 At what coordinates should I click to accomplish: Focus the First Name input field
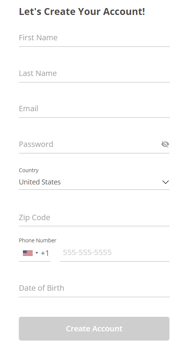point(94,38)
